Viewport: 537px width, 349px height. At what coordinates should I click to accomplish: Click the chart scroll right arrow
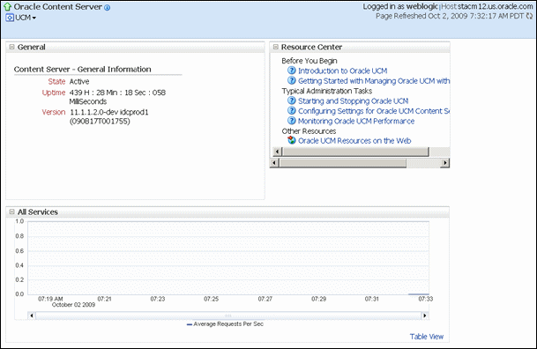pos(425,316)
